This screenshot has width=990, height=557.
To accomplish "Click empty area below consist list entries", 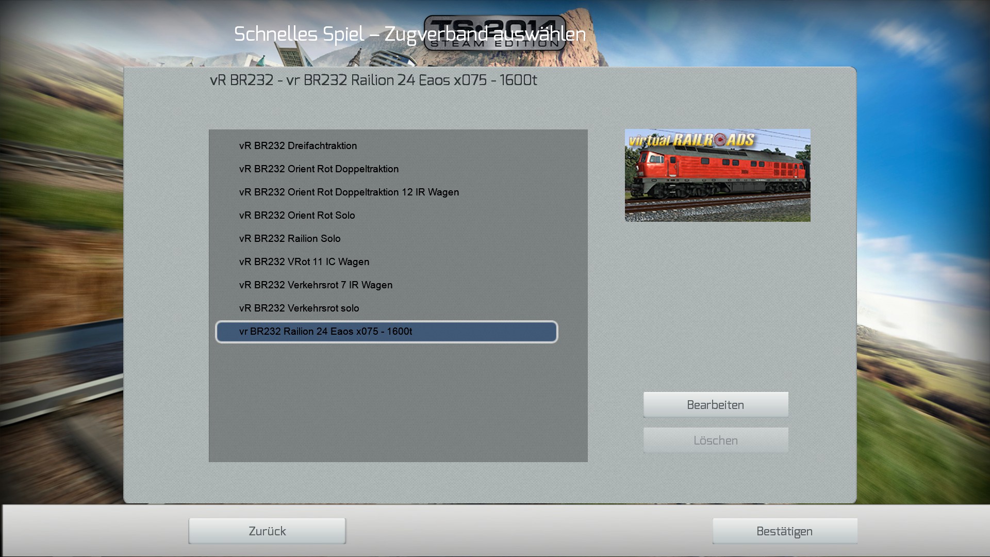I will click(397, 402).
